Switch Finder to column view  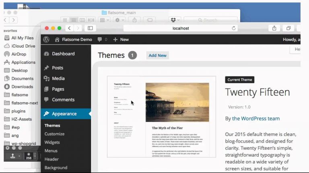point(82,20)
